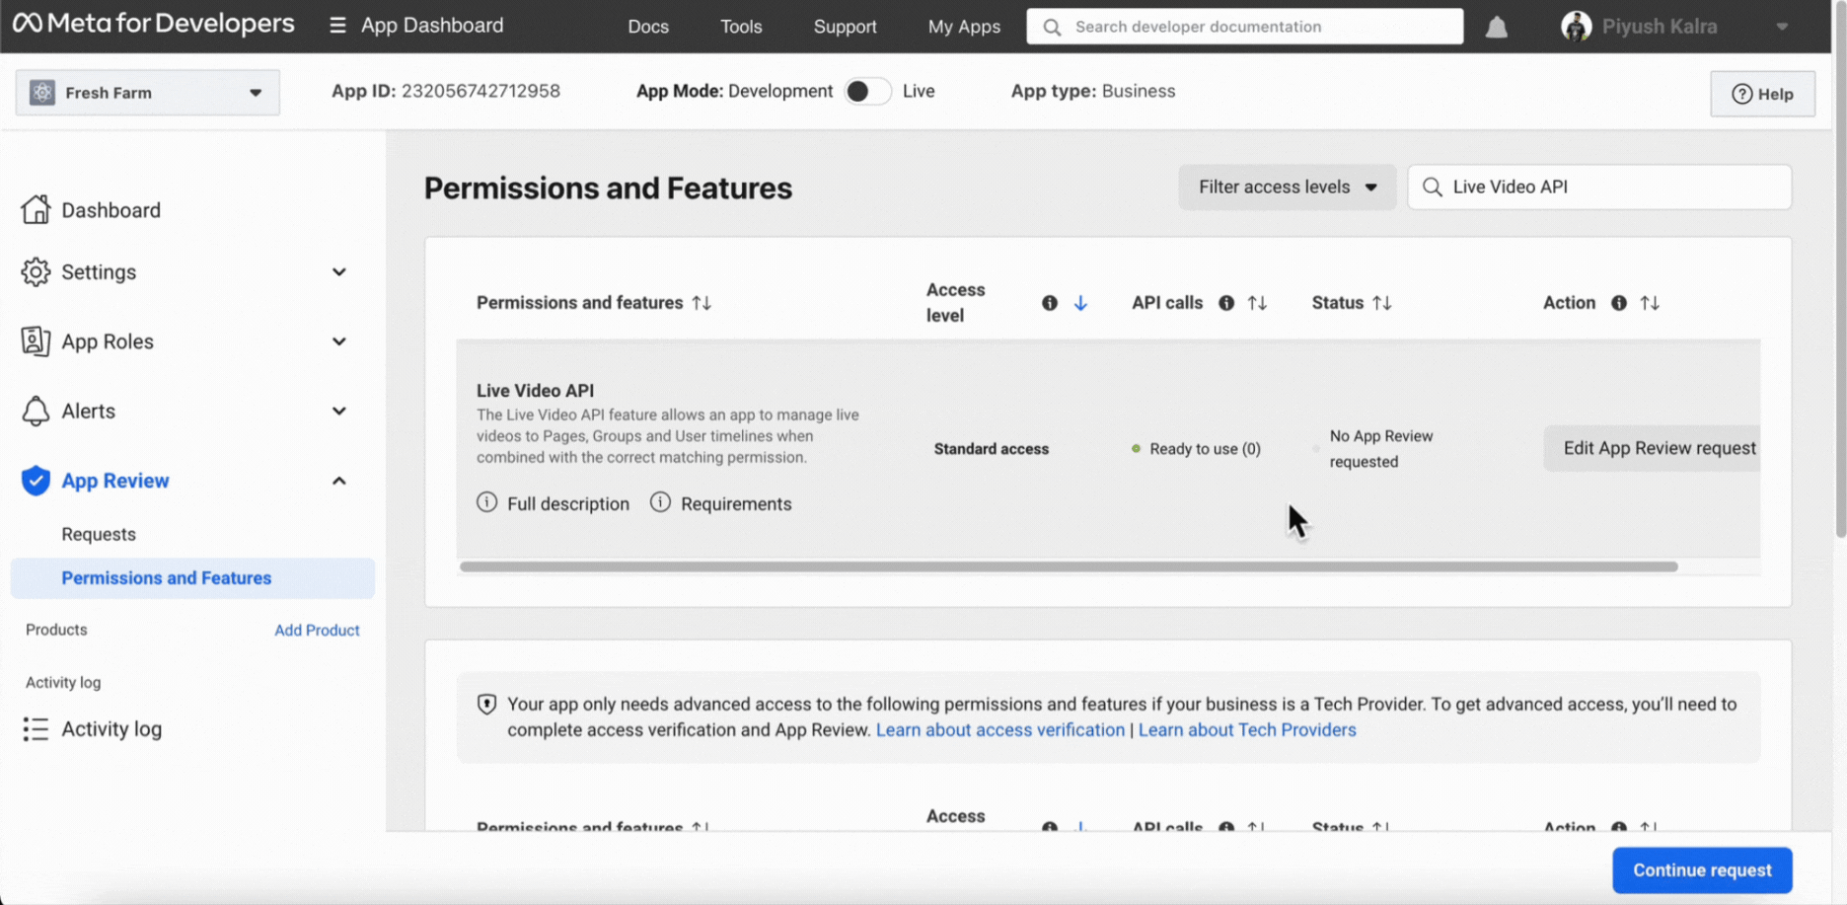
Task: Click the Fresh Farm app icon
Action: (x=42, y=93)
